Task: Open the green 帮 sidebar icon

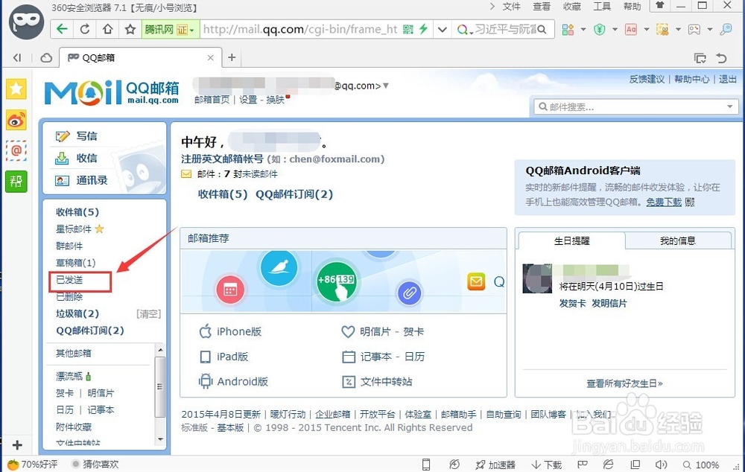Action: [16, 182]
